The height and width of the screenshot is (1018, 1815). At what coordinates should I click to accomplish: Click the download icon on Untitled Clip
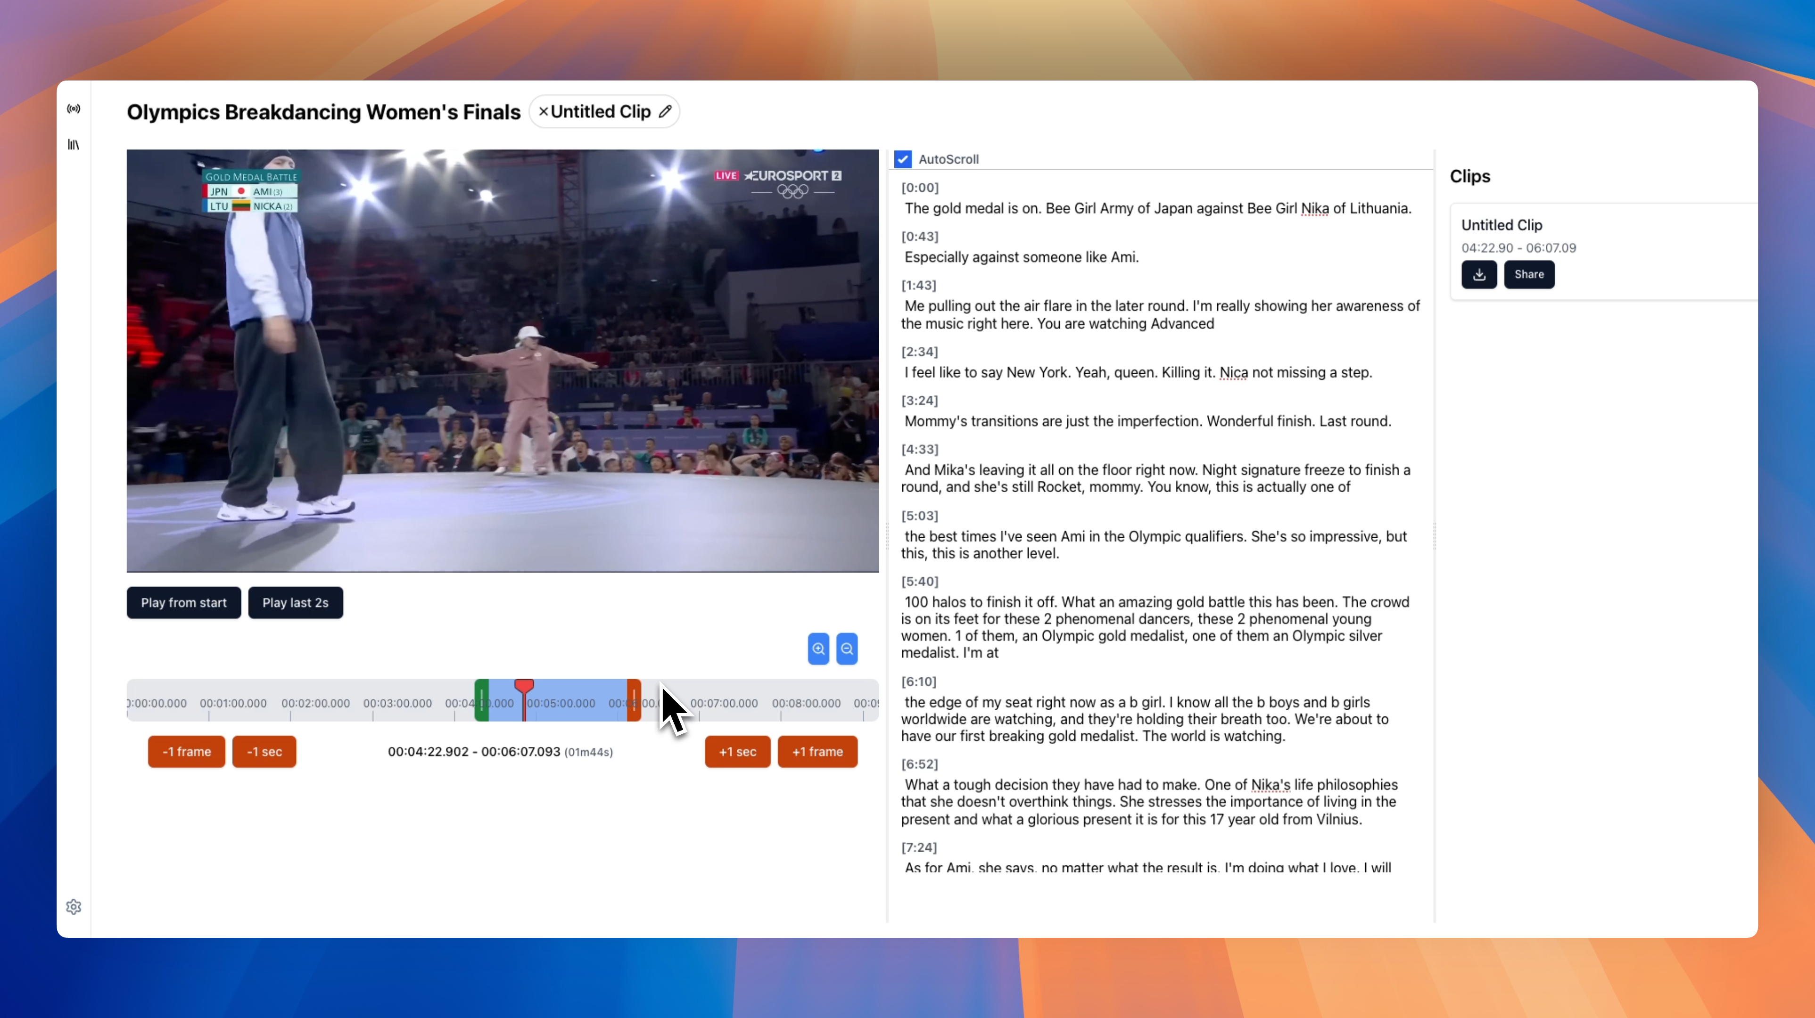(x=1478, y=273)
